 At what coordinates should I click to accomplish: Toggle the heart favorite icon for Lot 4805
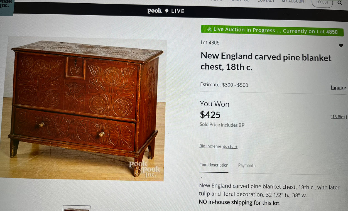click(x=341, y=45)
